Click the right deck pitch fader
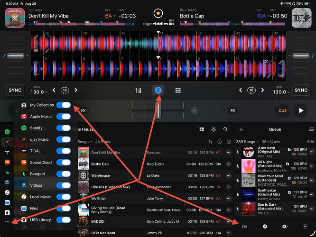The height and width of the screenshot is (237, 316). 301,56
